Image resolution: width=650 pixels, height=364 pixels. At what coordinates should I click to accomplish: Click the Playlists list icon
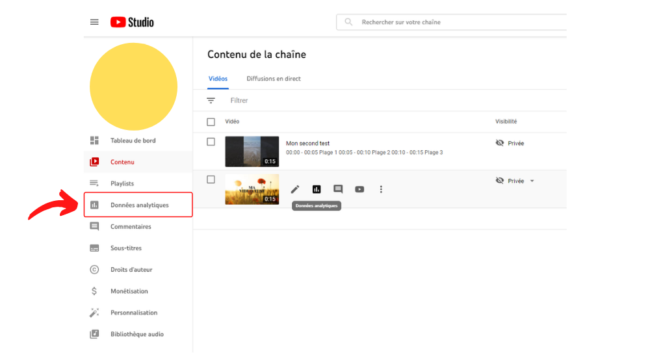coord(94,183)
